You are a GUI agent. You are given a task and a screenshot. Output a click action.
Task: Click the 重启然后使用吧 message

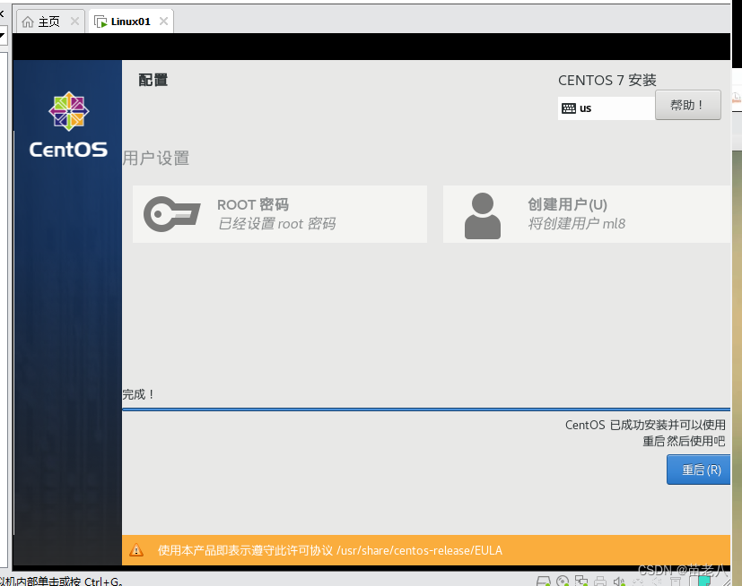point(684,441)
